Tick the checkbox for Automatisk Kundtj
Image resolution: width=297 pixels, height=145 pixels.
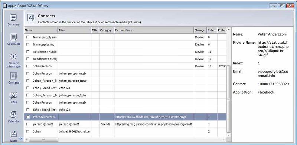coord(28,52)
